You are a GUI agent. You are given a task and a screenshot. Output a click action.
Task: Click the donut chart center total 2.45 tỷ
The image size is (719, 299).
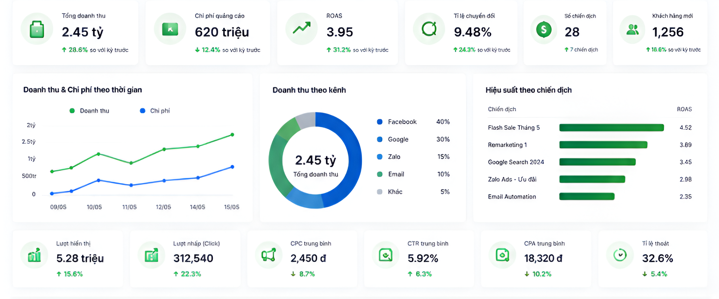tap(316, 160)
